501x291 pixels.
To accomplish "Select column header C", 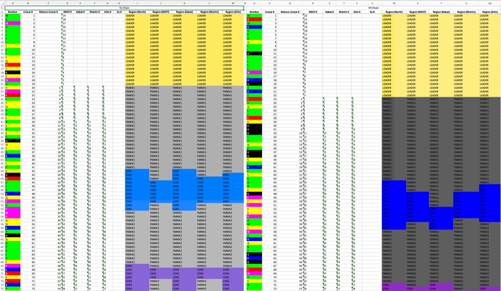I will click(48, 3).
